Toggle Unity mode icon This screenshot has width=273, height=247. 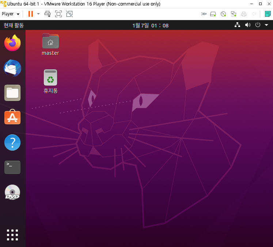tap(69, 14)
